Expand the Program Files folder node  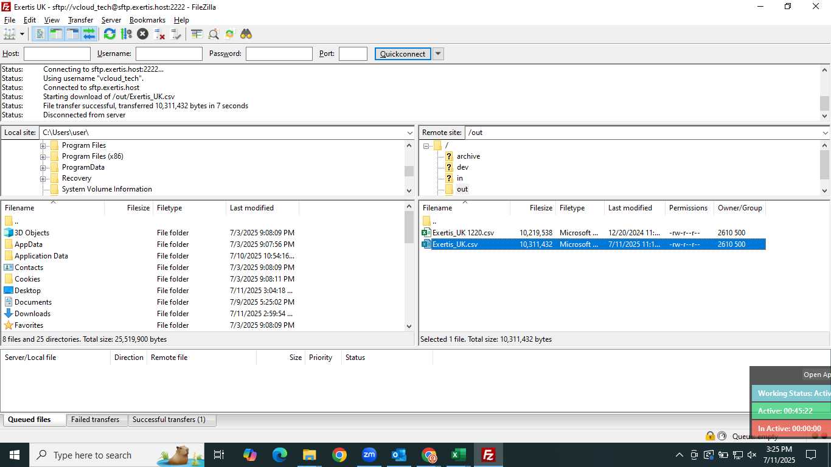[x=43, y=145]
